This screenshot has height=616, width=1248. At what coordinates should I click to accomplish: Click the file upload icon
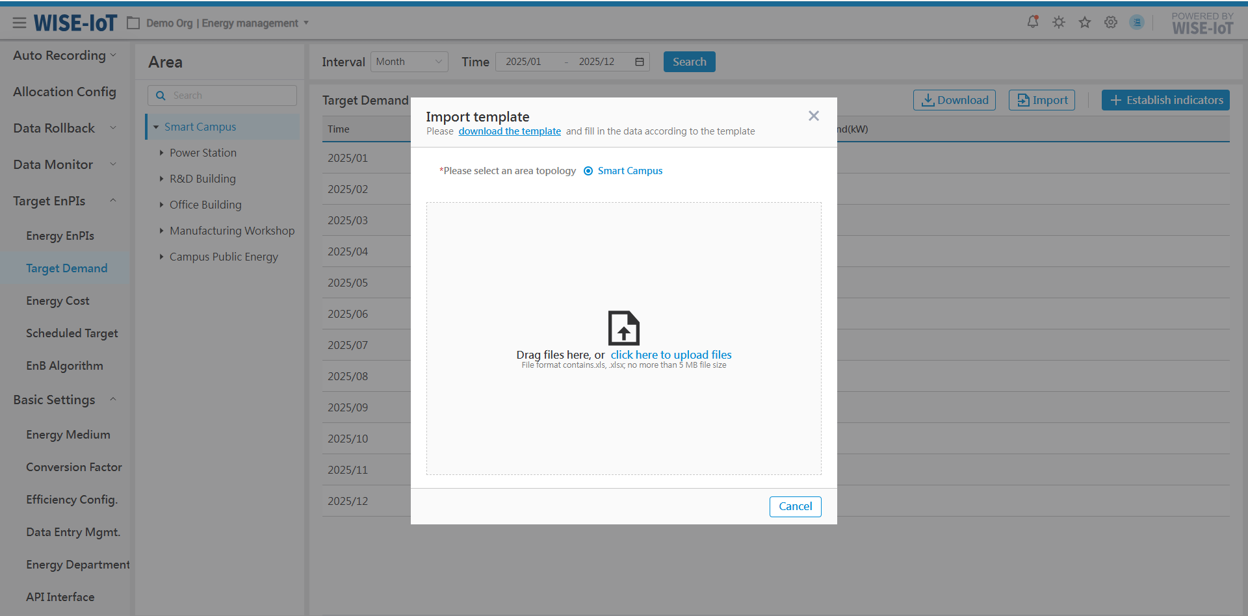[623, 327]
